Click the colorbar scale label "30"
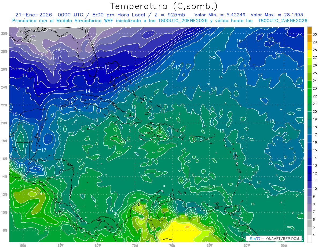The image size is (322, 249). click(x=315, y=34)
